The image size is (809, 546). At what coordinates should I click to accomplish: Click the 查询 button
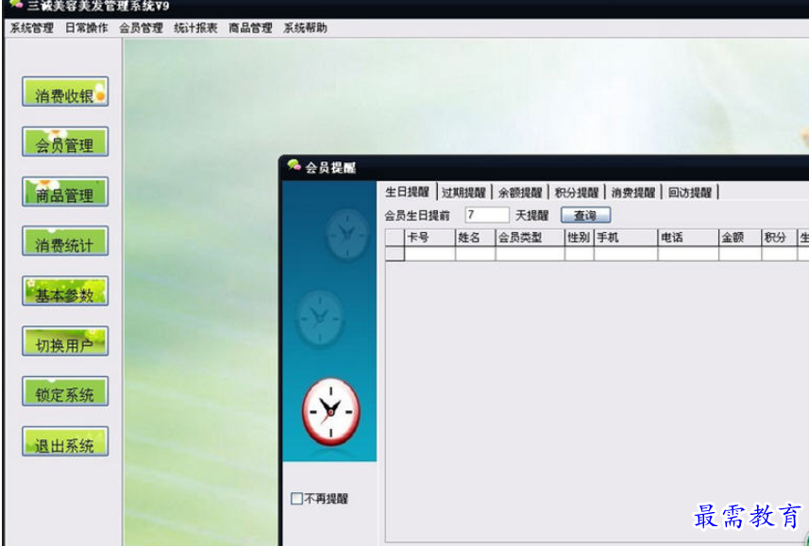click(585, 215)
